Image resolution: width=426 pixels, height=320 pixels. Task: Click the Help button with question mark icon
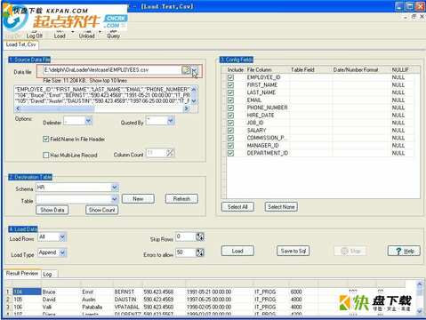(x=404, y=251)
